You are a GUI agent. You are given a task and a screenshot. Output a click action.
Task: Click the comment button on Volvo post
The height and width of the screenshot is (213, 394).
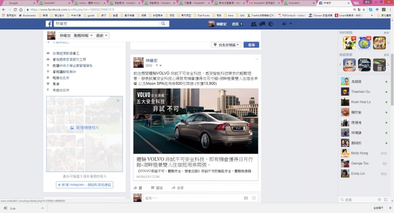click(157, 188)
